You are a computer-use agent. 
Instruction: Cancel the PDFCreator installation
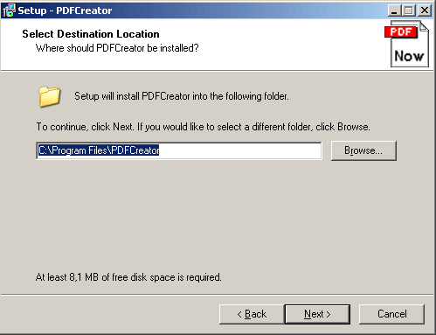pos(391,314)
